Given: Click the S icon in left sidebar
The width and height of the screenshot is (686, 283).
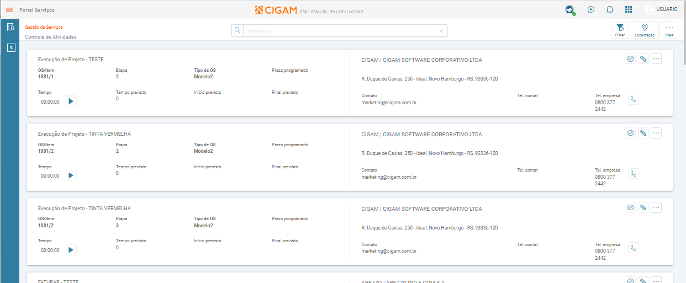Looking at the screenshot, I should point(10,48).
